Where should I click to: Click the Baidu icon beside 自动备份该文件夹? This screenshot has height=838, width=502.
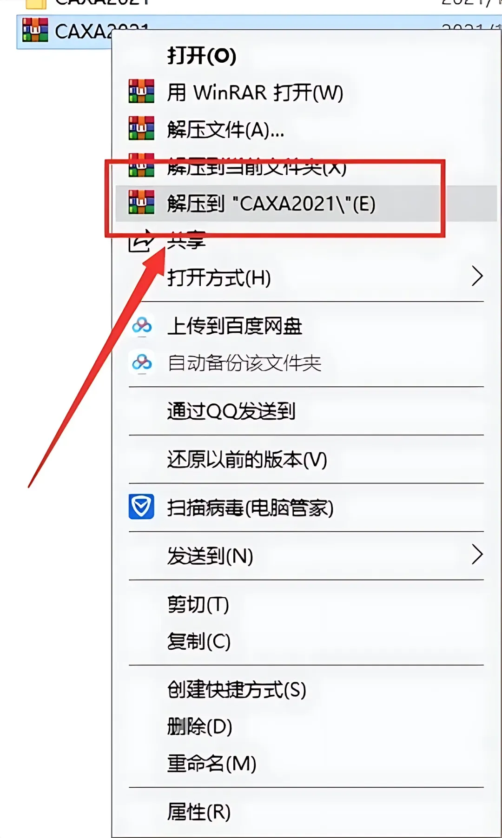tap(142, 362)
